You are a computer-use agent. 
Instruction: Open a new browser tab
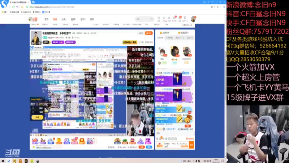(33, 2)
